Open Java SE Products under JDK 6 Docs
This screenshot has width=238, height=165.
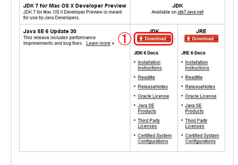click(x=147, y=108)
